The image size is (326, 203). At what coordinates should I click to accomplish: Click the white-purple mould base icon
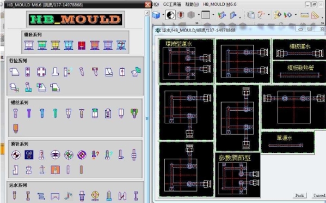[x=29, y=45]
